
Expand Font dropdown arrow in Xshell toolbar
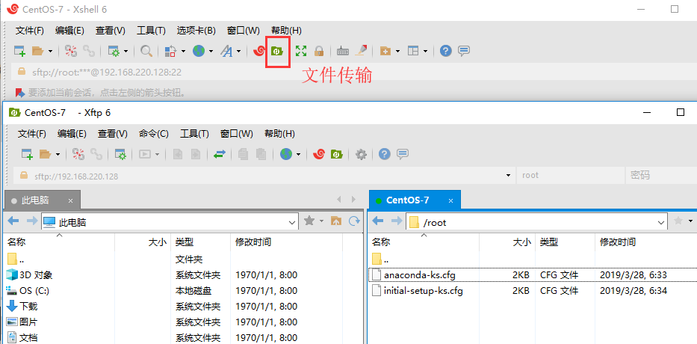click(239, 52)
